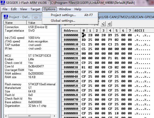Select the Init JTAG speed row
This screenshot has height=118, width=154.
30,38
